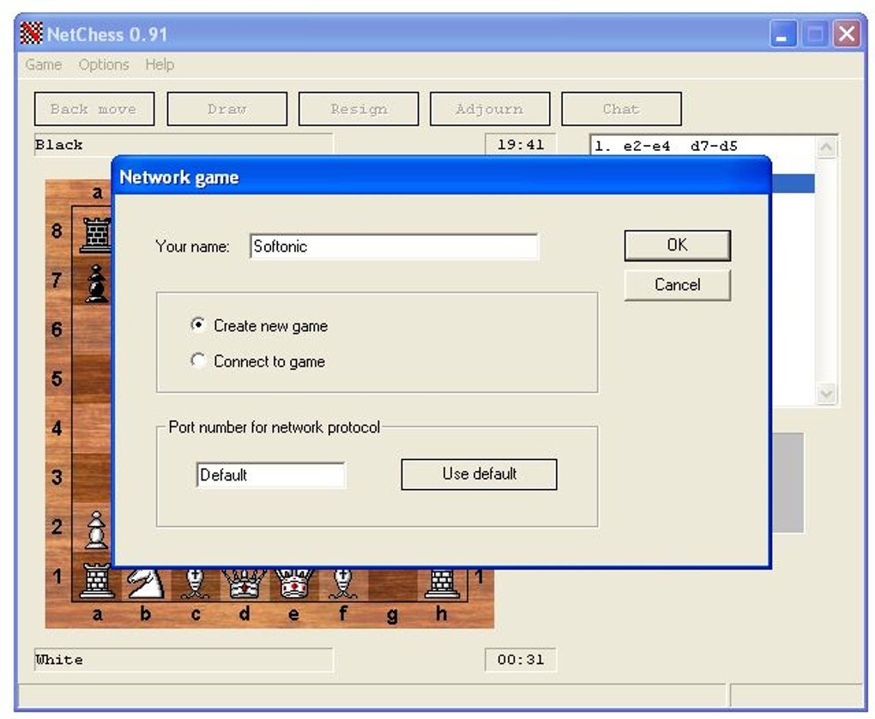The height and width of the screenshot is (719, 875).
Task: Click Black clock showing 19:41
Action: point(520,145)
